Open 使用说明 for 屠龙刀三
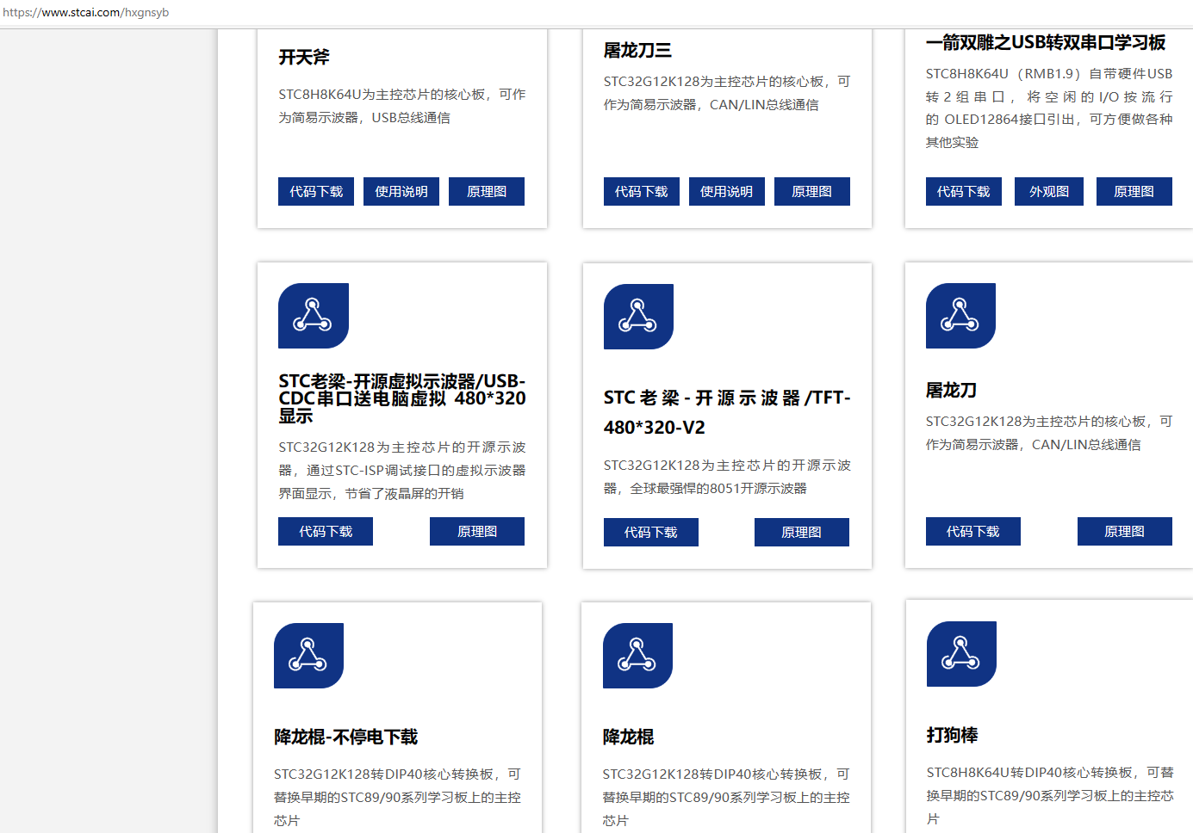The width and height of the screenshot is (1193, 833). click(727, 192)
